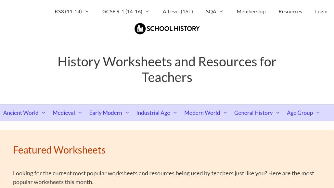Click the Featured Worksheets heading

[x=59, y=150]
